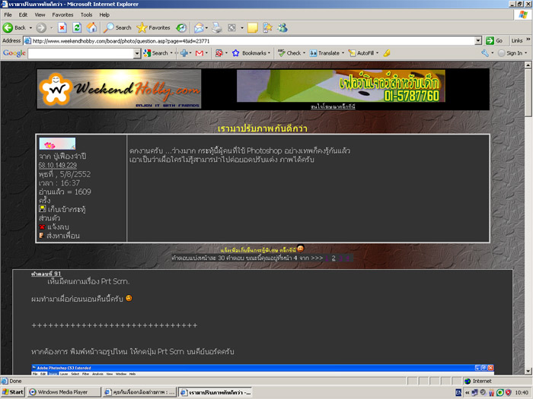
Task: Click the red report-delete icon in post
Action: tap(42, 226)
